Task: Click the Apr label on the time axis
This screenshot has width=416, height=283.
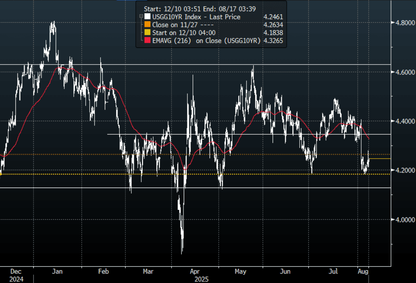Action: (194, 272)
